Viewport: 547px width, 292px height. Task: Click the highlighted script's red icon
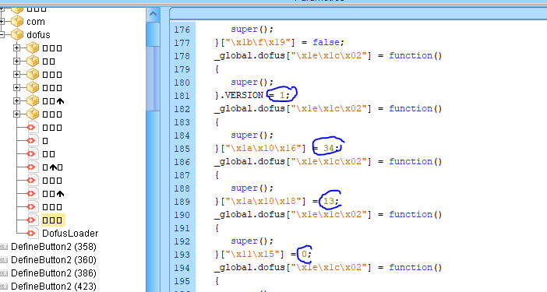[33, 220]
